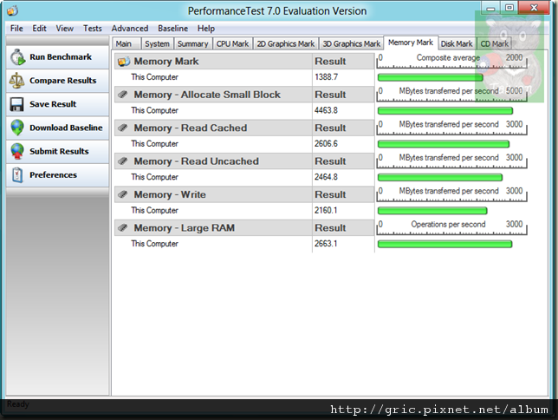
Task: Select the Memory - Read Cached header
Action: click(244, 128)
